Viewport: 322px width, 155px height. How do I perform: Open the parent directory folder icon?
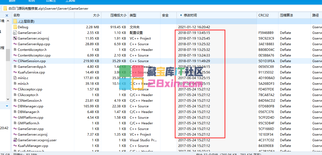15,21
